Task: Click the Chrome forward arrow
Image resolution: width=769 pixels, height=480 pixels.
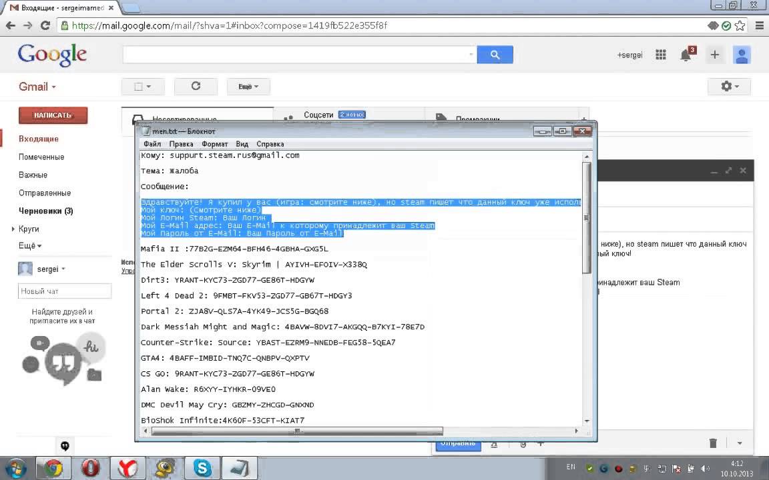Action: coord(28,25)
